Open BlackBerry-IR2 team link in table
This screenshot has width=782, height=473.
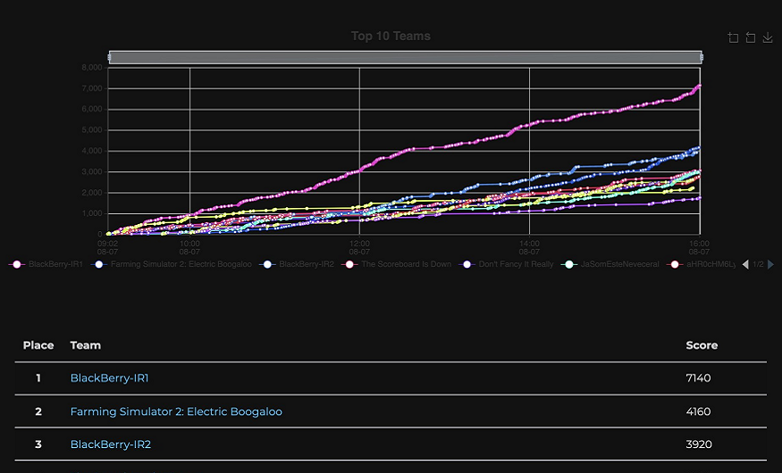point(111,444)
